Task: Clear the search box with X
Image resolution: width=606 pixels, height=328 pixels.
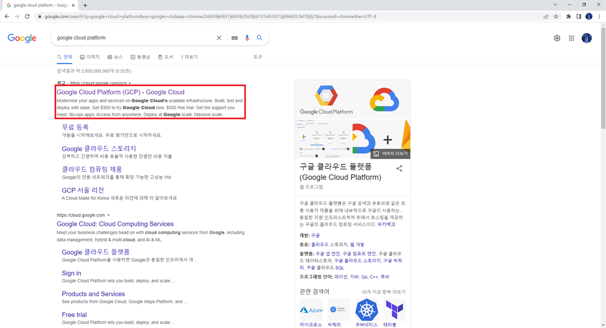Action: click(x=219, y=38)
